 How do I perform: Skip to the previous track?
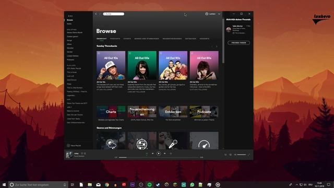(x=152, y=154)
